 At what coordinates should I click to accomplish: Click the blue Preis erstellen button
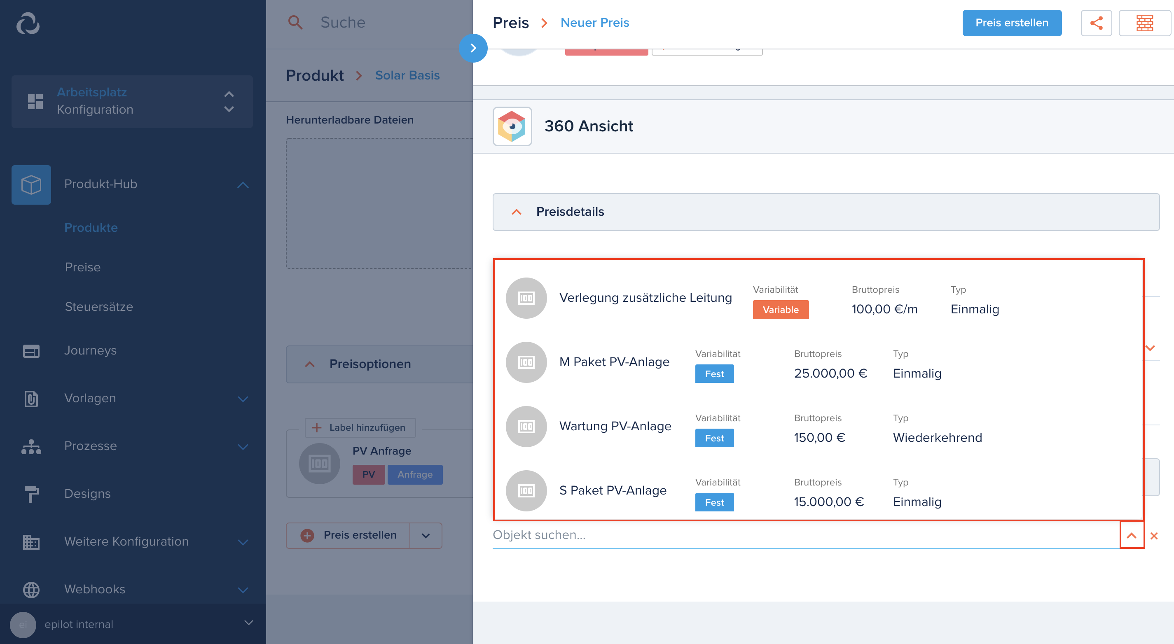[x=1012, y=23]
